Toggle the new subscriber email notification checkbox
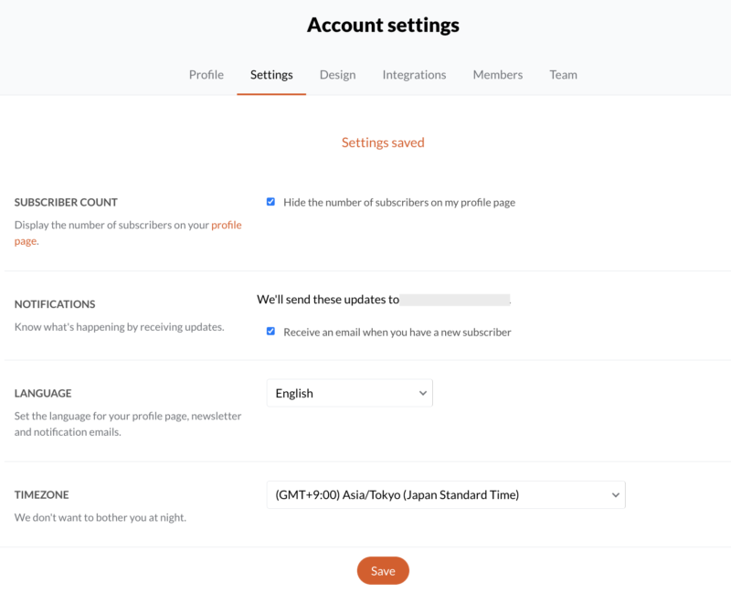731x593 pixels. click(270, 331)
